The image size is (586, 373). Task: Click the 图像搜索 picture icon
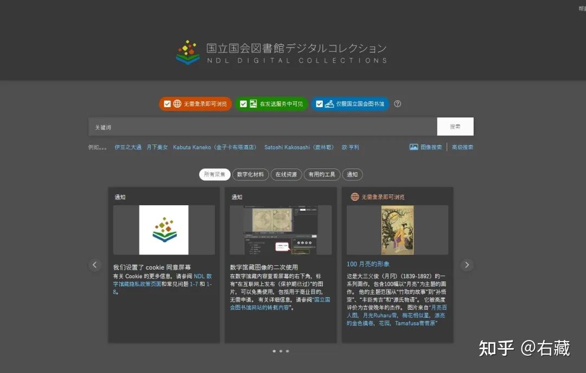pos(413,147)
